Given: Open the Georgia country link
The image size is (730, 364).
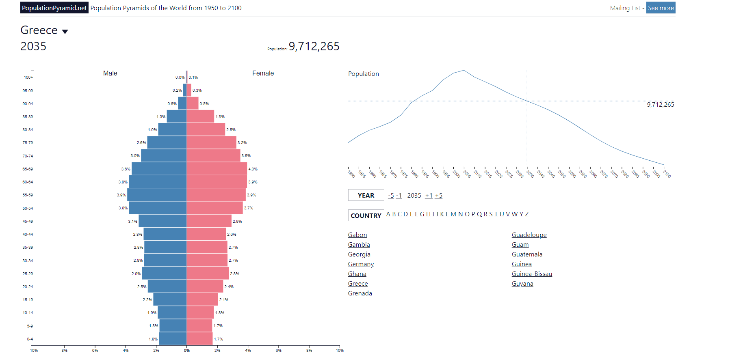Looking at the screenshot, I should coord(359,254).
